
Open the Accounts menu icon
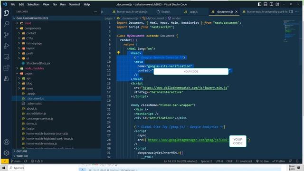(6, 142)
